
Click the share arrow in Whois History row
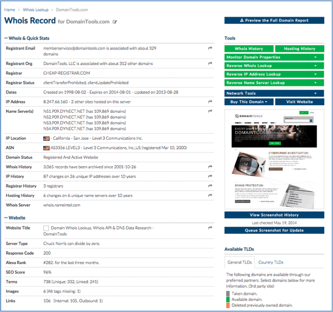coord(210,167)
